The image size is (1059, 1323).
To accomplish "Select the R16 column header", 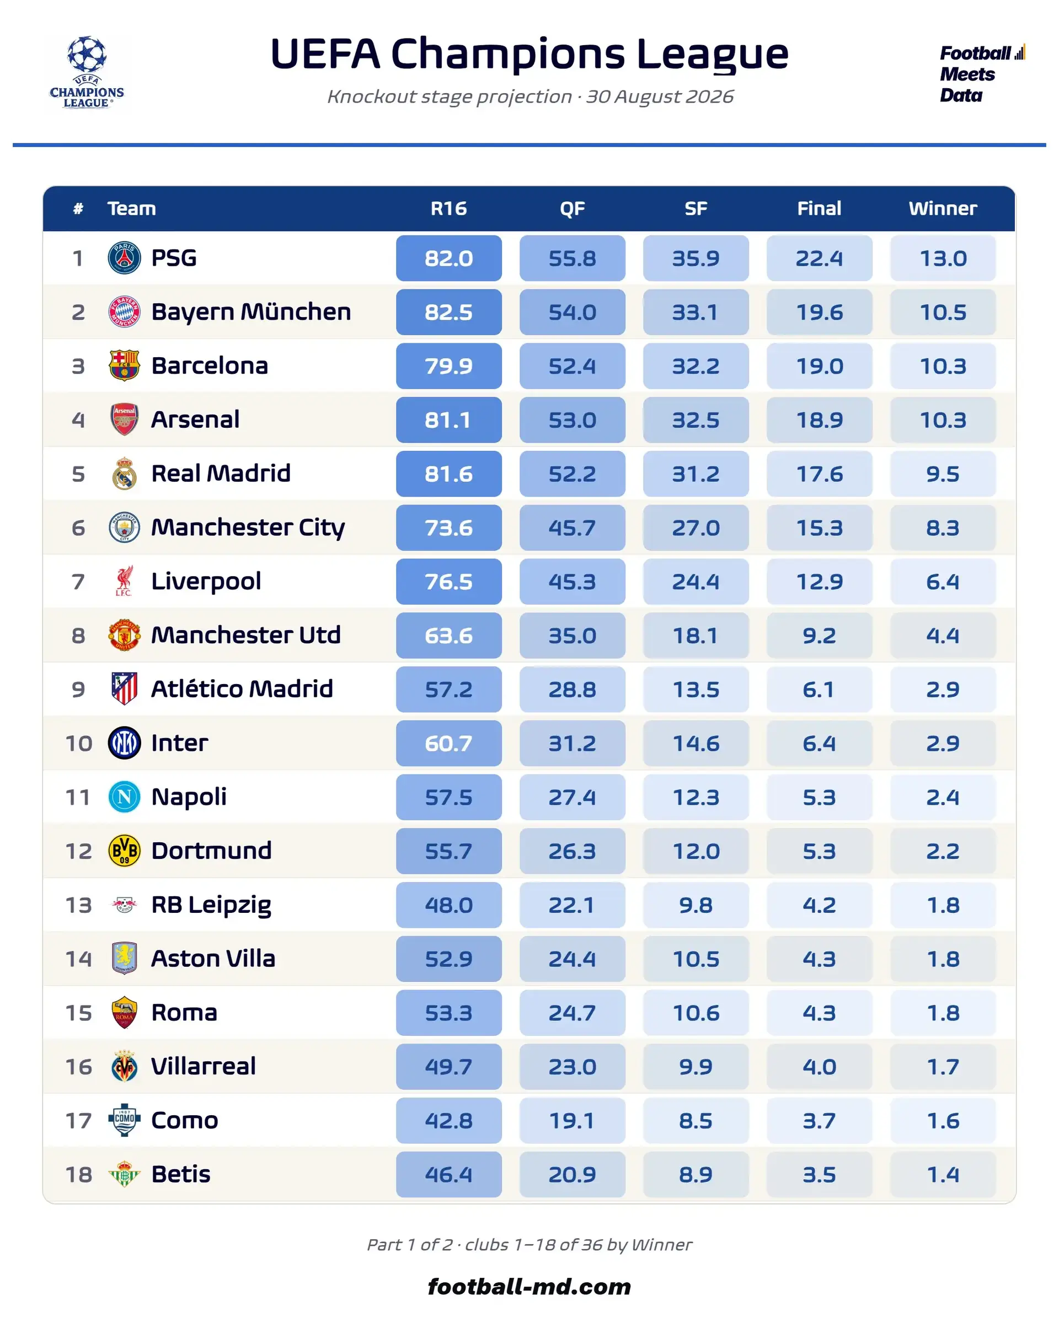I will coord(449,208).
